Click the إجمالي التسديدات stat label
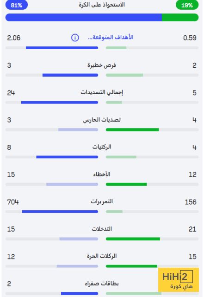Screen dimensions: 204x297 pos(102,92)
